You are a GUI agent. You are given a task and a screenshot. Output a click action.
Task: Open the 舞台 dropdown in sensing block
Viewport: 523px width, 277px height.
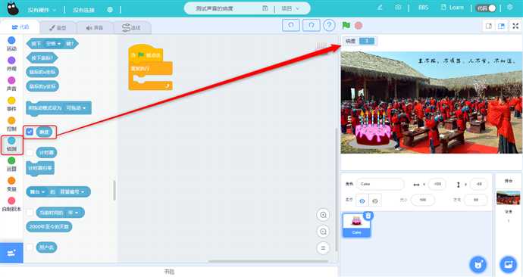[x=36, y=191]
